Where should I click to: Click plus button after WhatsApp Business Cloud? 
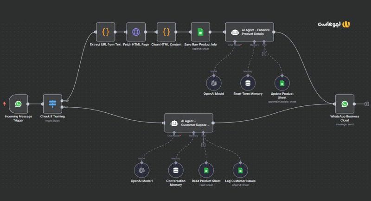coord(366,104)
